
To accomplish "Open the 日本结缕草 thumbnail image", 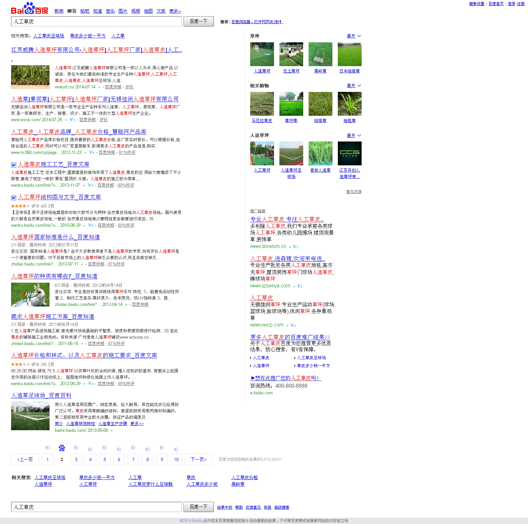I will tap(350, 54).
